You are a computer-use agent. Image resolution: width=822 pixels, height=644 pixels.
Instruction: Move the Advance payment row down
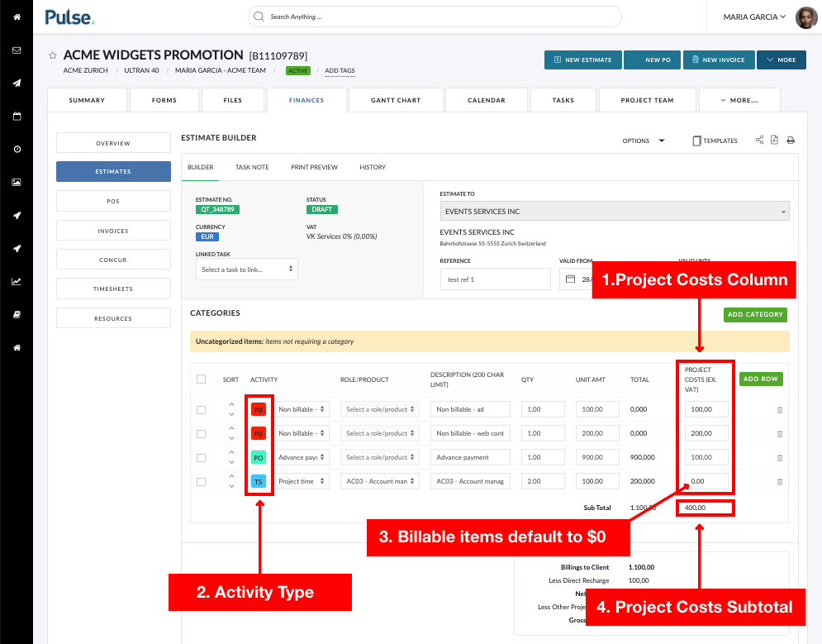tap(231, 463)
